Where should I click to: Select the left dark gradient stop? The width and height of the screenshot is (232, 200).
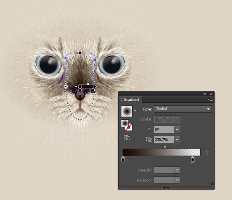click(x=123, y=159)
